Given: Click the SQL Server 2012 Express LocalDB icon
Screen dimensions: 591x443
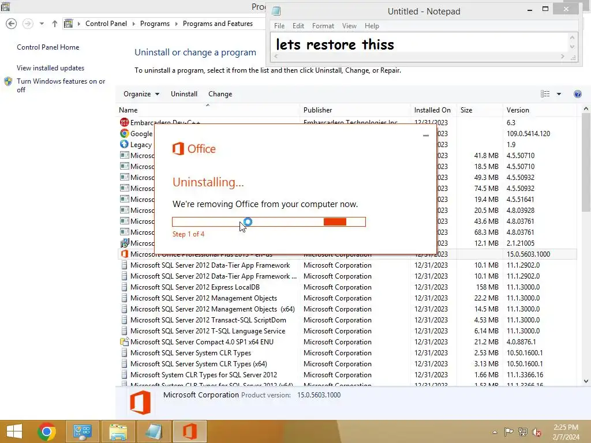Looking at the screenshot, I should (125, 287).
